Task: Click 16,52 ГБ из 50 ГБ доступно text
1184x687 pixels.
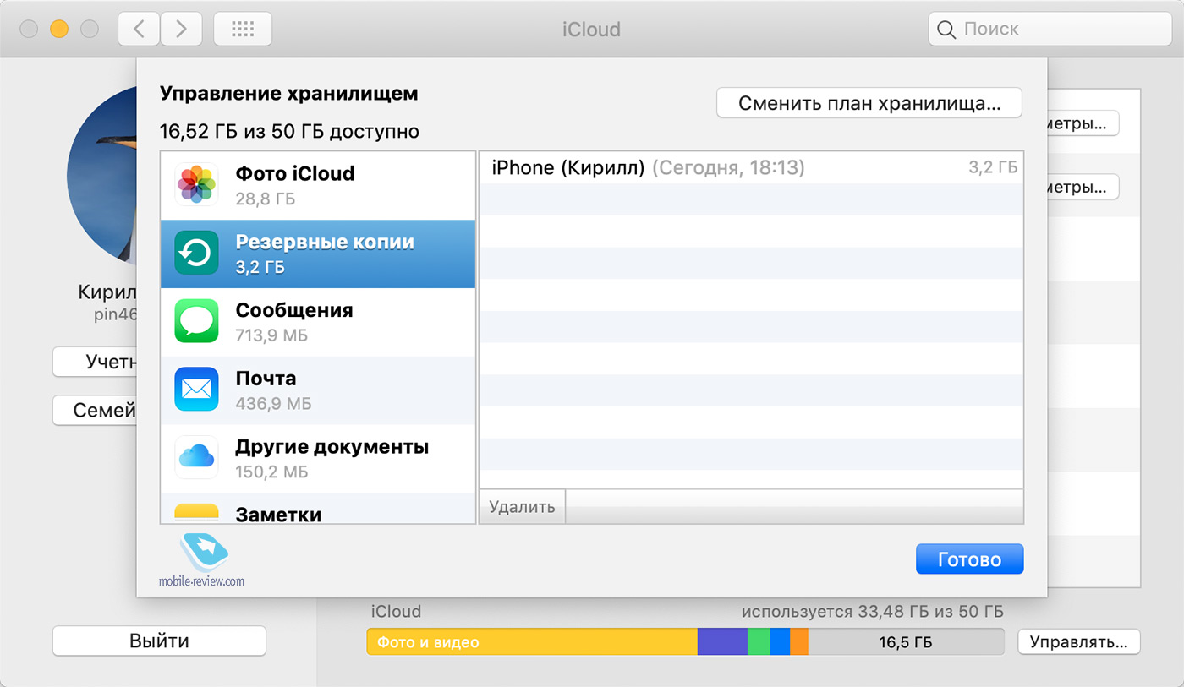Action: coord(289,132)
